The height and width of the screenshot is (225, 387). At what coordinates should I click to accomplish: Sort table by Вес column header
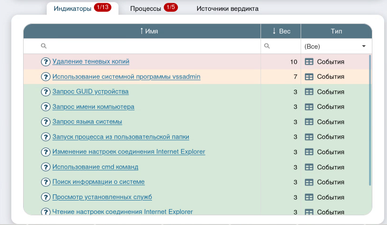[x=281, y=31]
